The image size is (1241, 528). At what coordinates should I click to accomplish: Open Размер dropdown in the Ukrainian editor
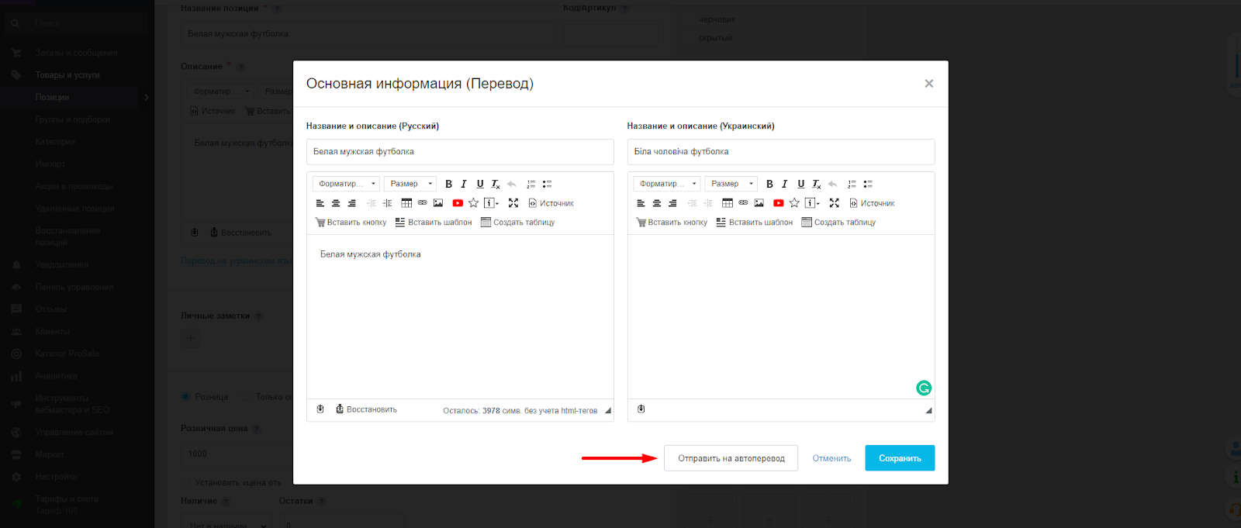pyautogui.click(x=731, y=184)
